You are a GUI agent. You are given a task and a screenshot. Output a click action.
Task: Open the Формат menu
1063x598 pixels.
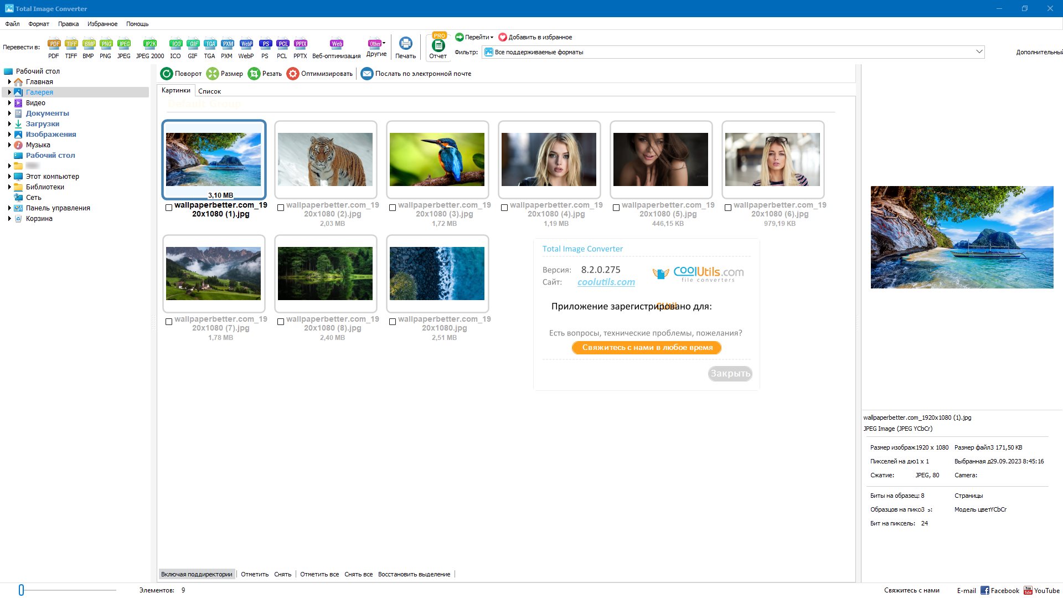[x=39, y=24]
